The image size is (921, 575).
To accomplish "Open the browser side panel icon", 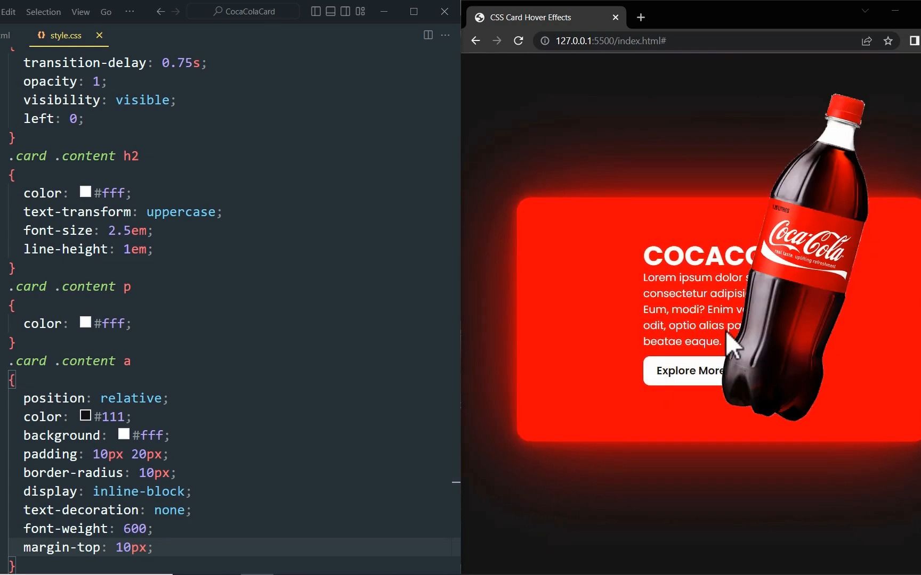I will click(x=915, y=41).
